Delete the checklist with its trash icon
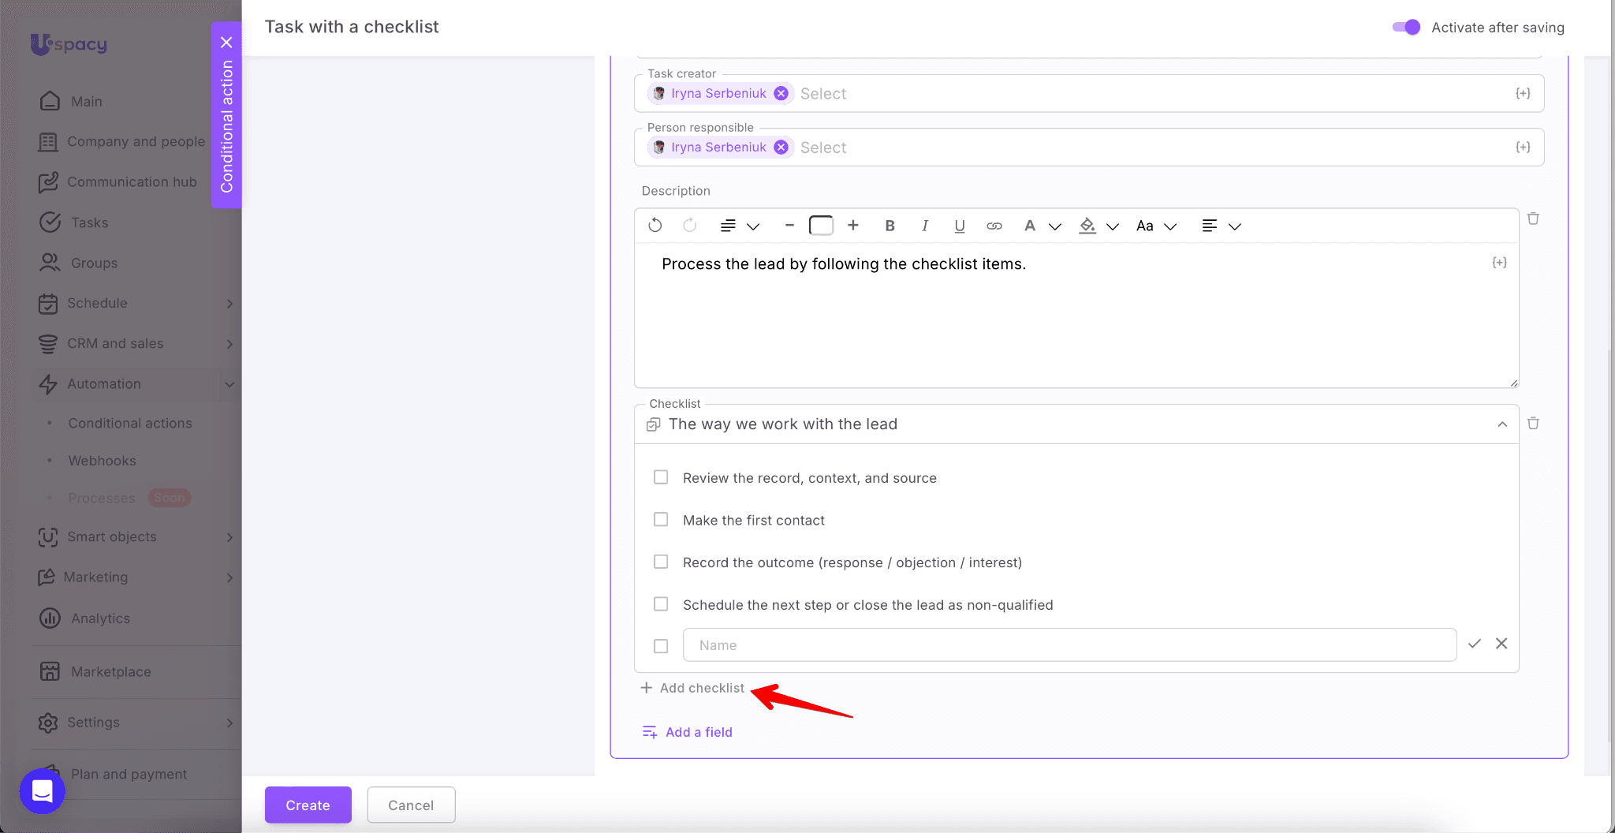This screenshot has height=833, width=1615. (x=1533, y=424)
